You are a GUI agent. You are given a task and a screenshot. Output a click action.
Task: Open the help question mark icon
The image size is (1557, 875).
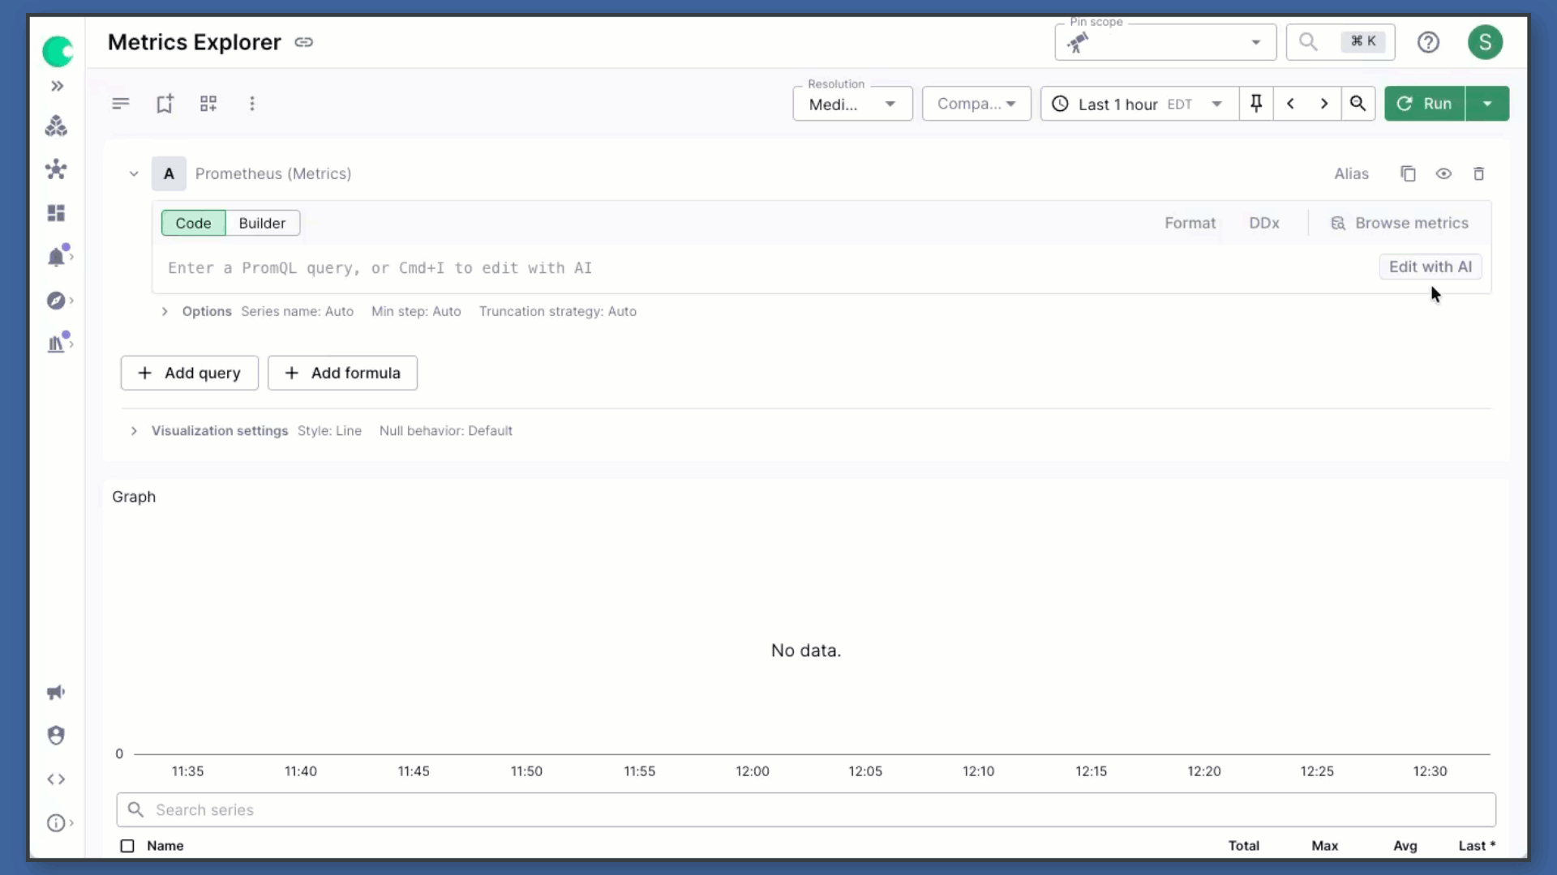tap(1428, 42)
